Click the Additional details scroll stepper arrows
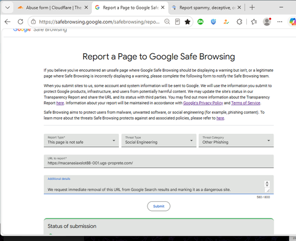The width and height of the screenshot is (296, 241). point(267,184)
